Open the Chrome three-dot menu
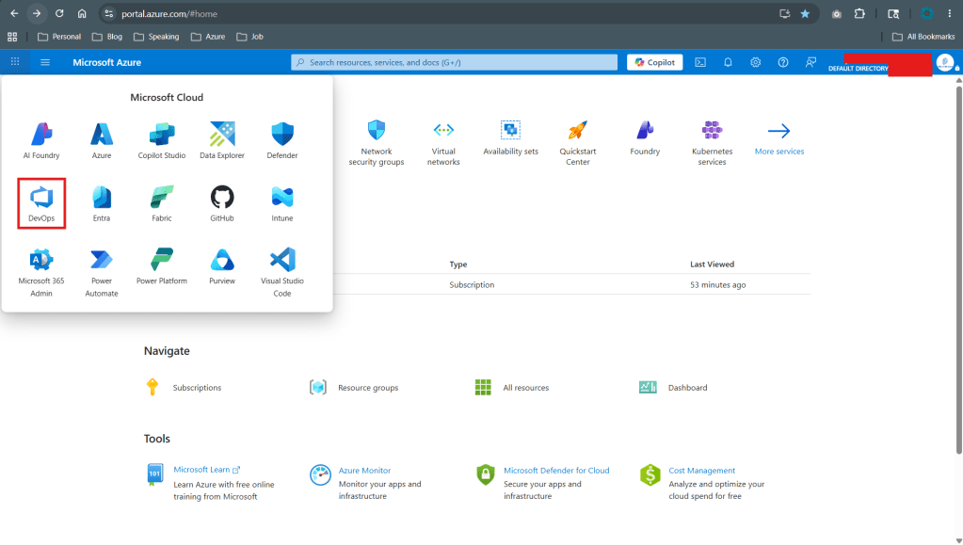The width and height of the screenshot is (963, 545). pos(950,13)
